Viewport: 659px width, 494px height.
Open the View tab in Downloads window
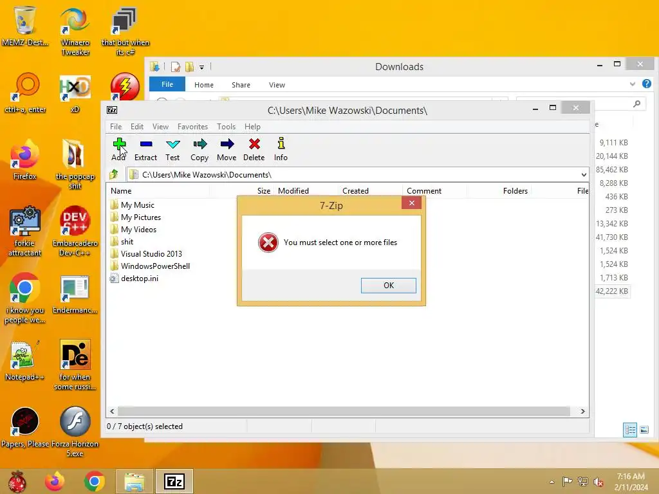pyautogui.click(x=277, y=85)
